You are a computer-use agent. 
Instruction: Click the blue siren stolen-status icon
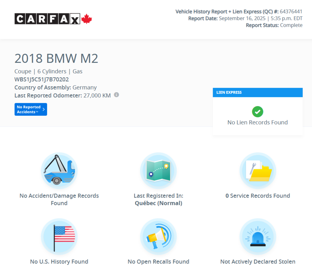pyautogui.click(x=258, y=236)
